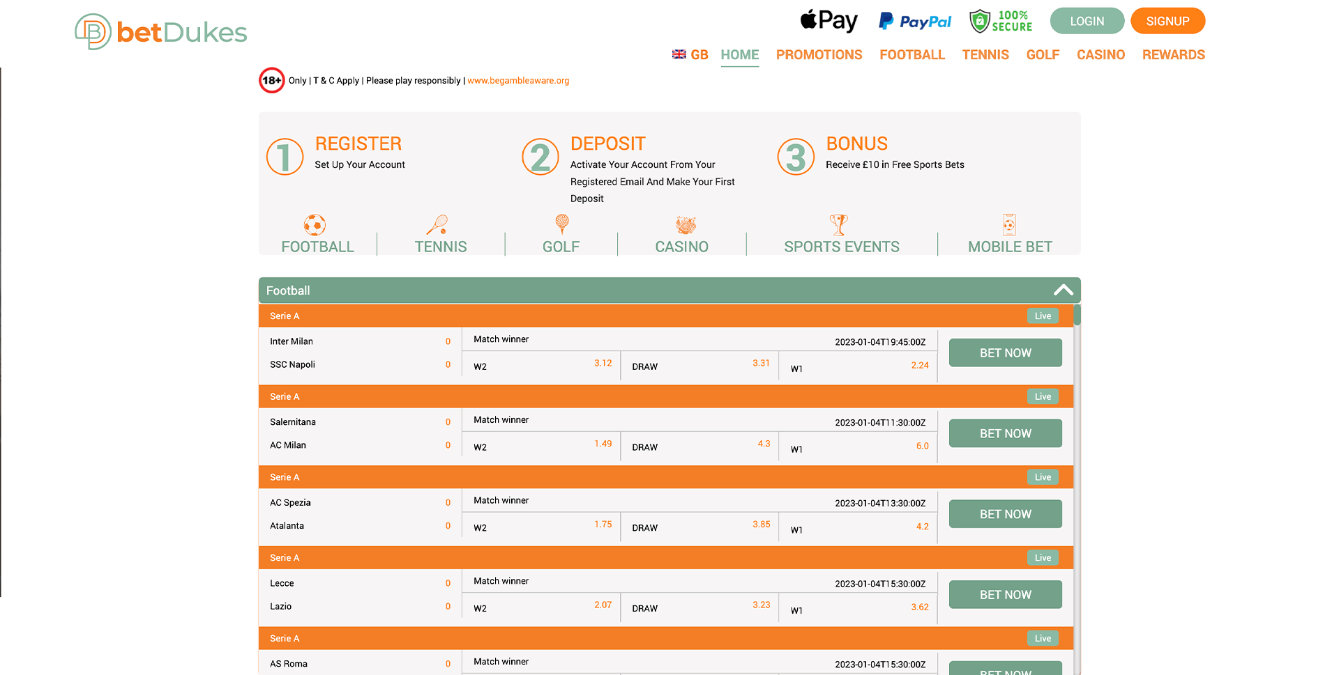Click the PayPal logo
This screenshot has height=675, width=1339.
click(915, 22)
